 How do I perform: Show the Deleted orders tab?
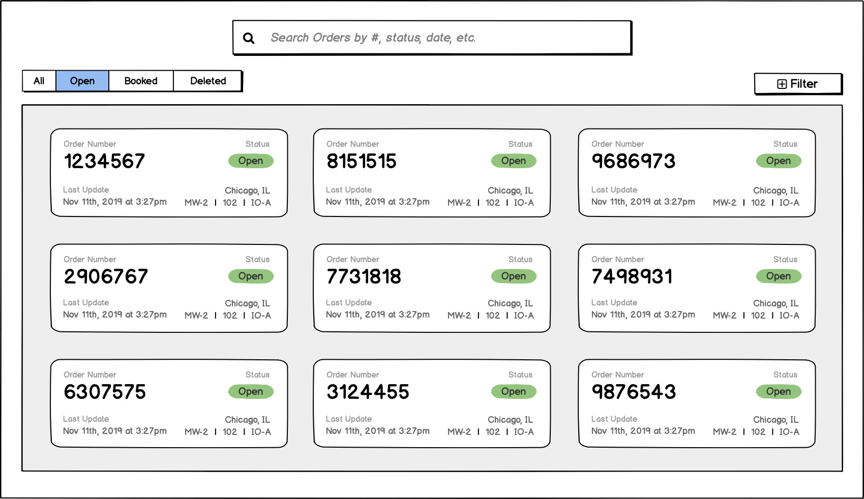[x=208, y=81]
